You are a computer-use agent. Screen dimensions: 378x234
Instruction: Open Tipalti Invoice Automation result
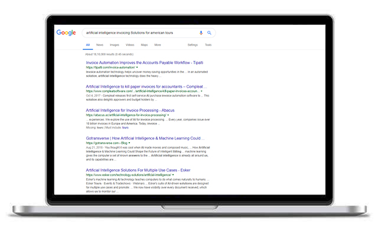[x=144, y=62]
